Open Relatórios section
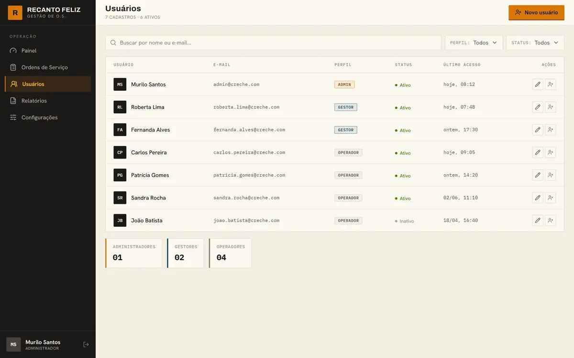574x358 pixels. 48,101
